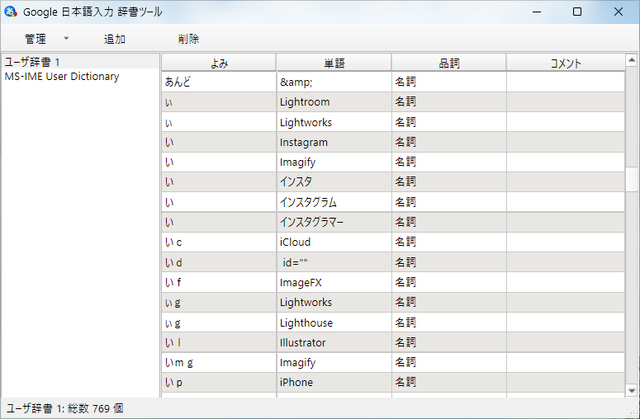Select the い f reading cell
The width and height of the screenshot is (640, 419).
pyautogui.click(x=219, y=282)
